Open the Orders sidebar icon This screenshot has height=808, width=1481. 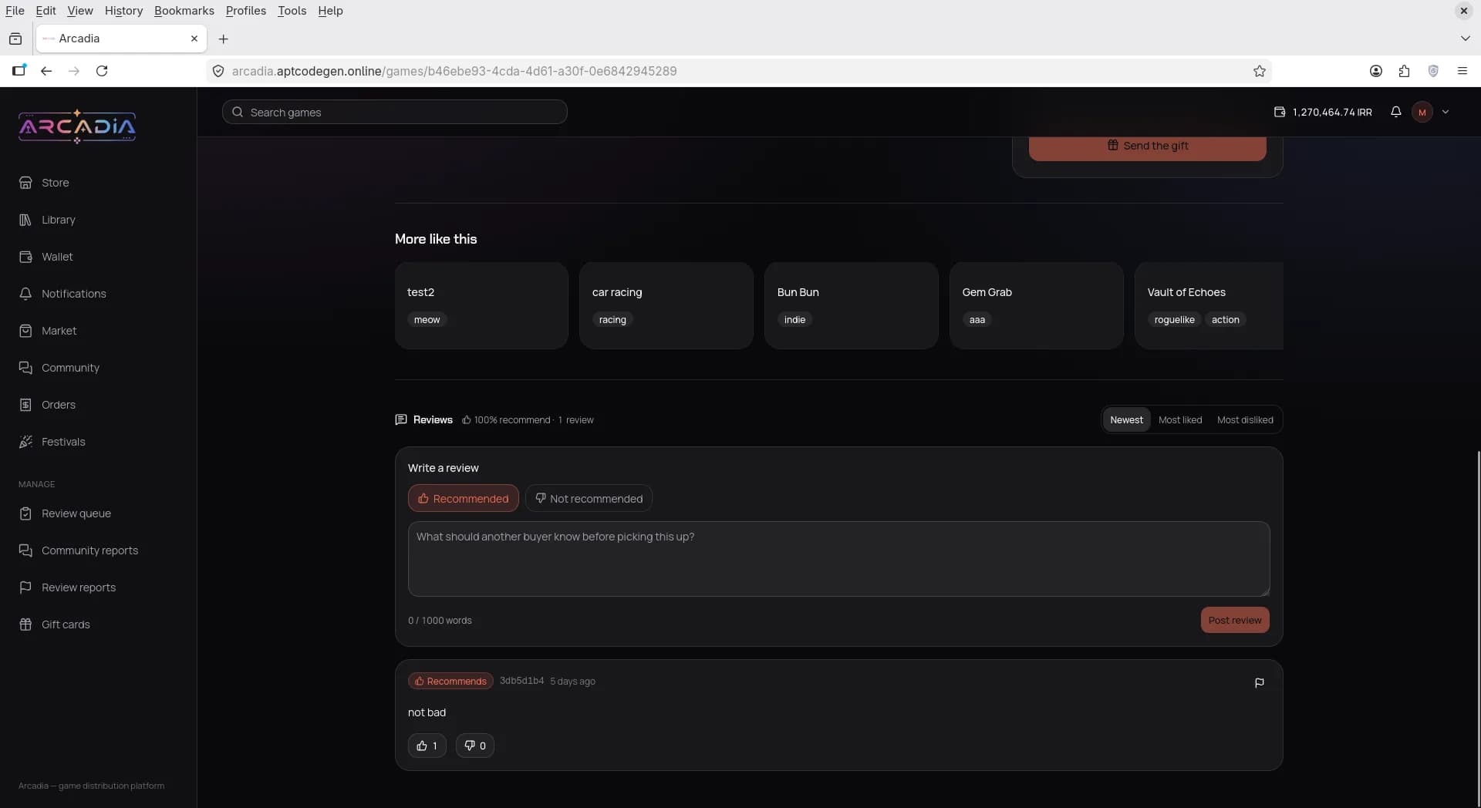pyautogui.click(x=25, y=405)
